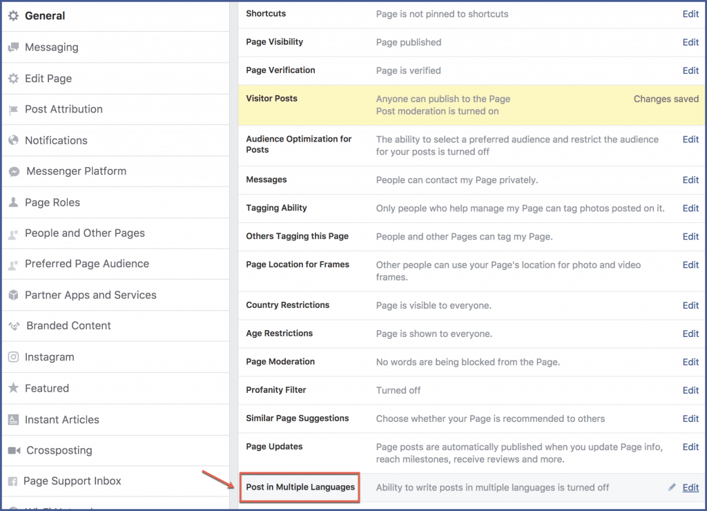Edit the Profanity Filter setting

pos(690,390)
